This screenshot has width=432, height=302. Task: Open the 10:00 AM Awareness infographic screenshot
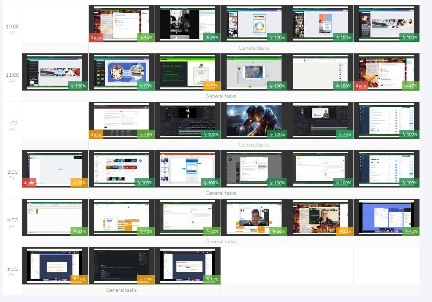(x=254, y=23)
